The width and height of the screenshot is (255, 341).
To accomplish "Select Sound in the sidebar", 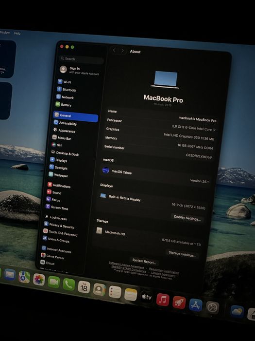I will click(54, 192).
